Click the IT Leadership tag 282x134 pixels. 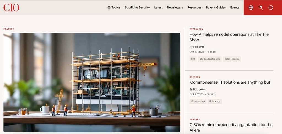[x=198, y=101]
